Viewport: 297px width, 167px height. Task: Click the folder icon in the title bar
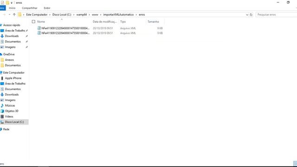7,3
